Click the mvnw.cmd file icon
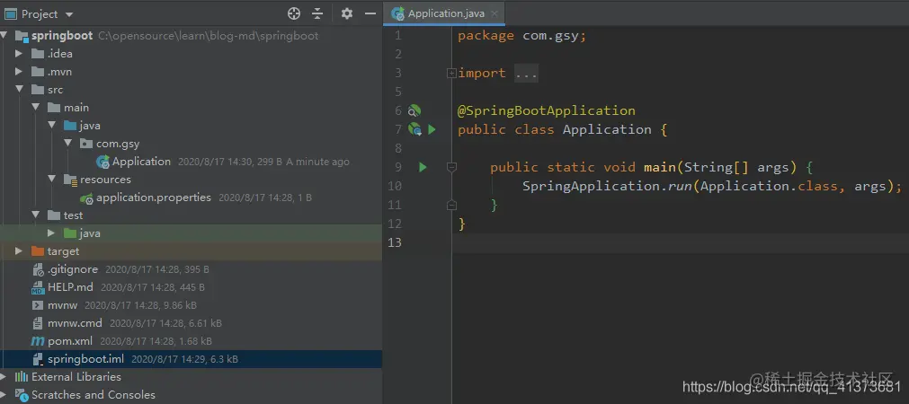The width and height of the screenshot is (909, 404). [x=38, y=323]
